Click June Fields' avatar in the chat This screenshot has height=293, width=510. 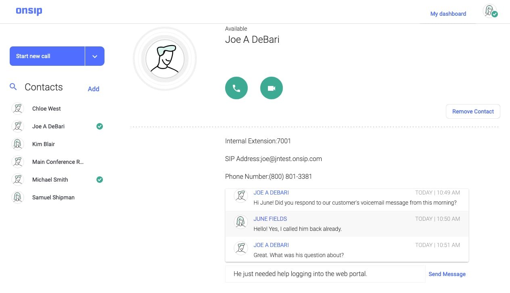240,222
